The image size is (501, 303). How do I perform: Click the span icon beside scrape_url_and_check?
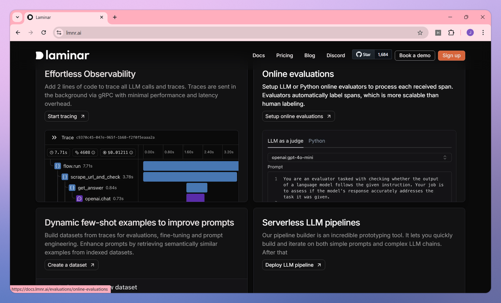[x=65, y=177]
